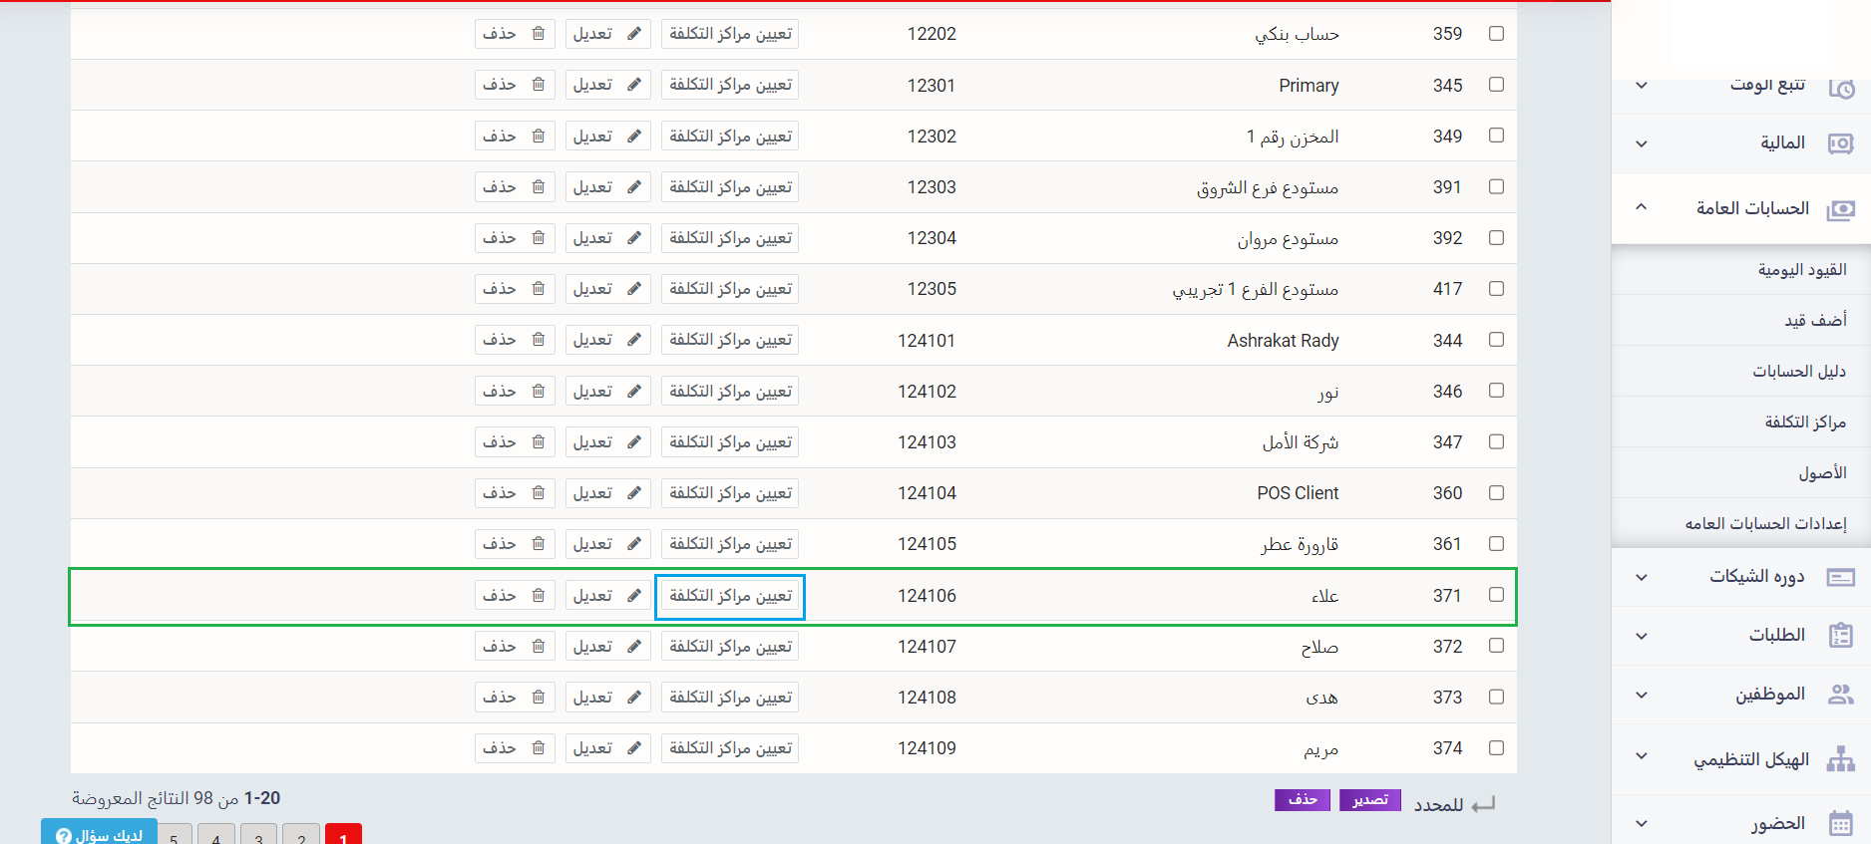Check the checkbox for account 359
This screenshot has width=1871, height=844.
[1496, 34]
